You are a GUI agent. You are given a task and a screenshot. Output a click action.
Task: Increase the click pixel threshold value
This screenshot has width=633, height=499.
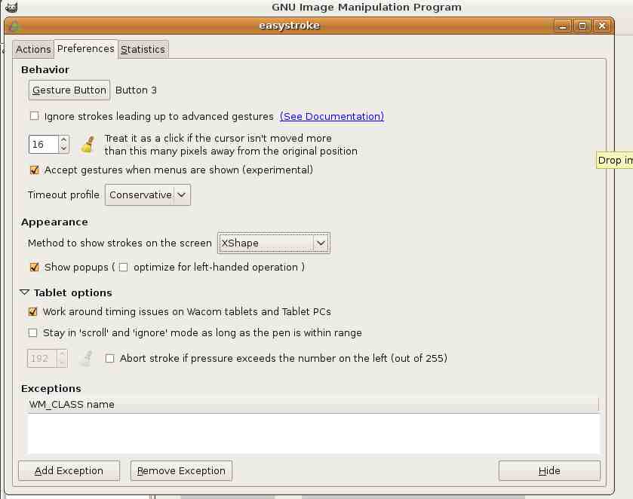click(63, 140)
